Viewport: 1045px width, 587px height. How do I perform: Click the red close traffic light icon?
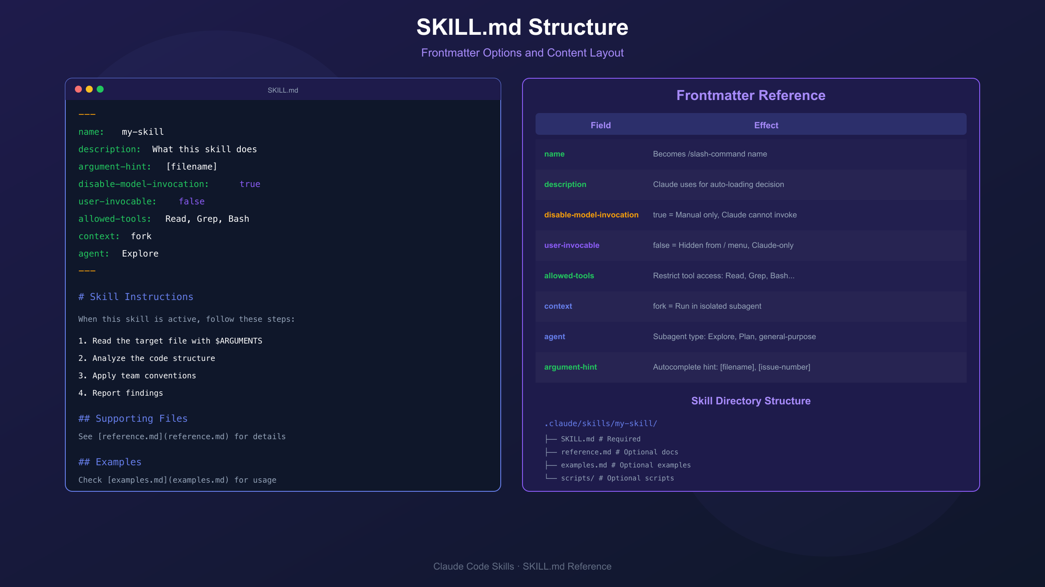coord(78,89)
